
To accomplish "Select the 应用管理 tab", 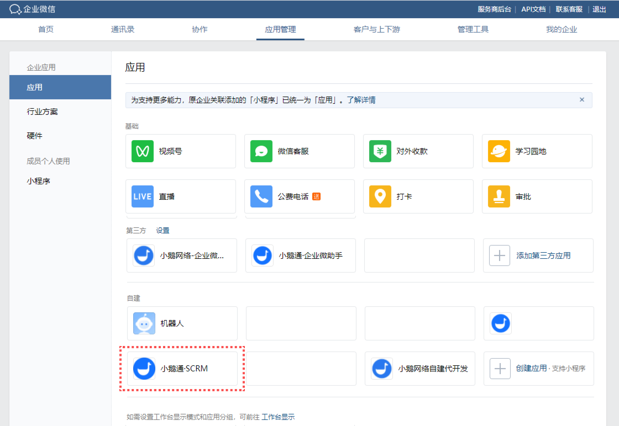I will (x=280, y=30).
